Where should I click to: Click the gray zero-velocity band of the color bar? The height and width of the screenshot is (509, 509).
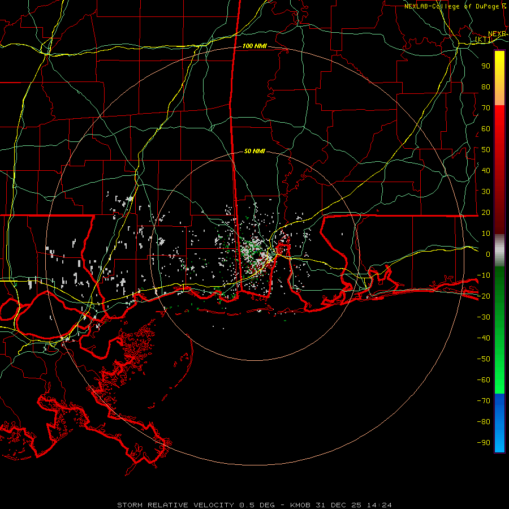pos(499,251)
